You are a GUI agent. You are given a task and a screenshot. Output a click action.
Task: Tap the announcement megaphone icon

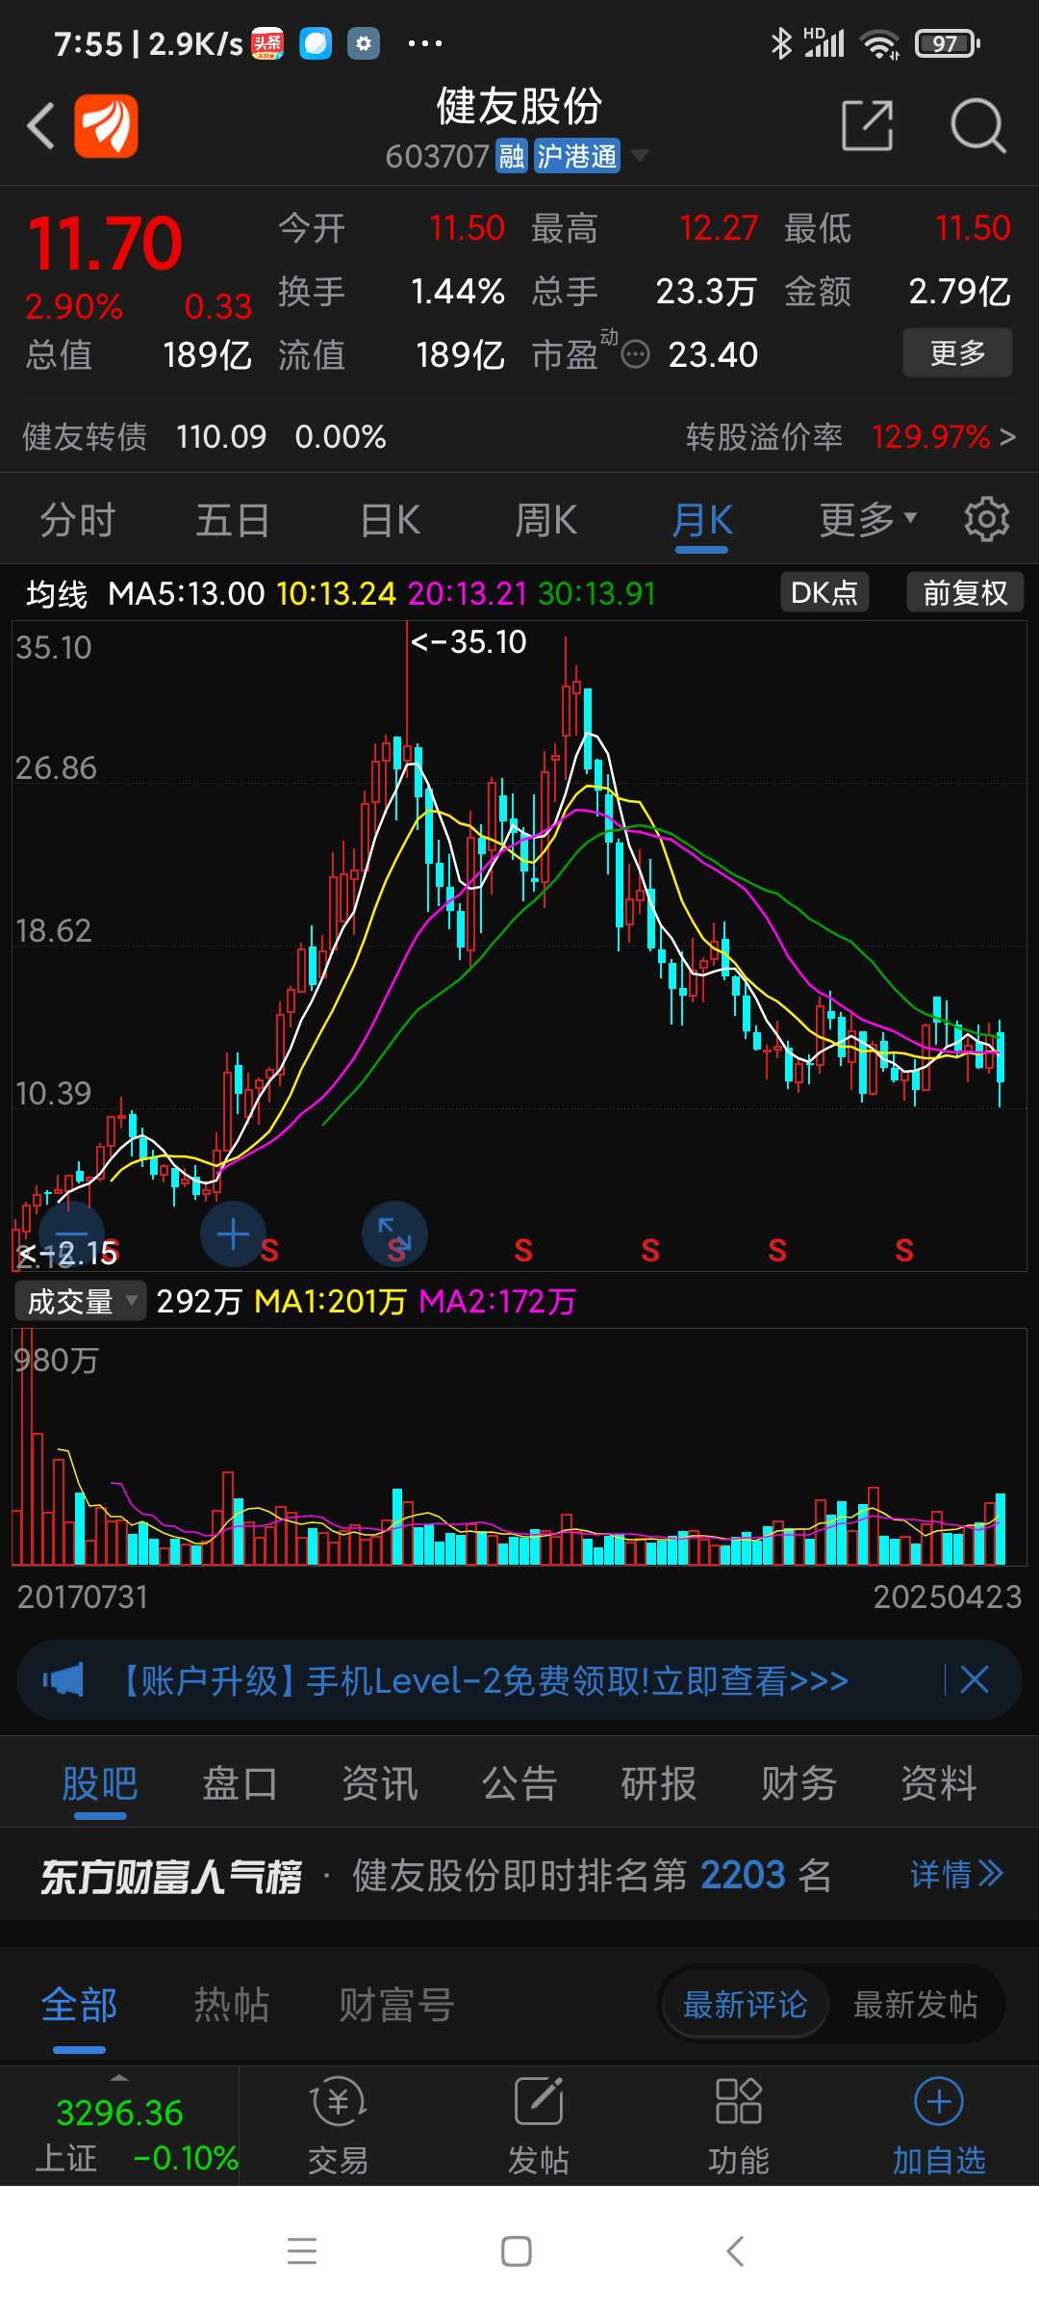63,1680
